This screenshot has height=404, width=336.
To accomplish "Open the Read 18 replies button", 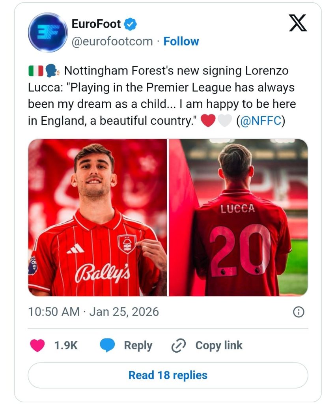I will (x=168, y=375).
